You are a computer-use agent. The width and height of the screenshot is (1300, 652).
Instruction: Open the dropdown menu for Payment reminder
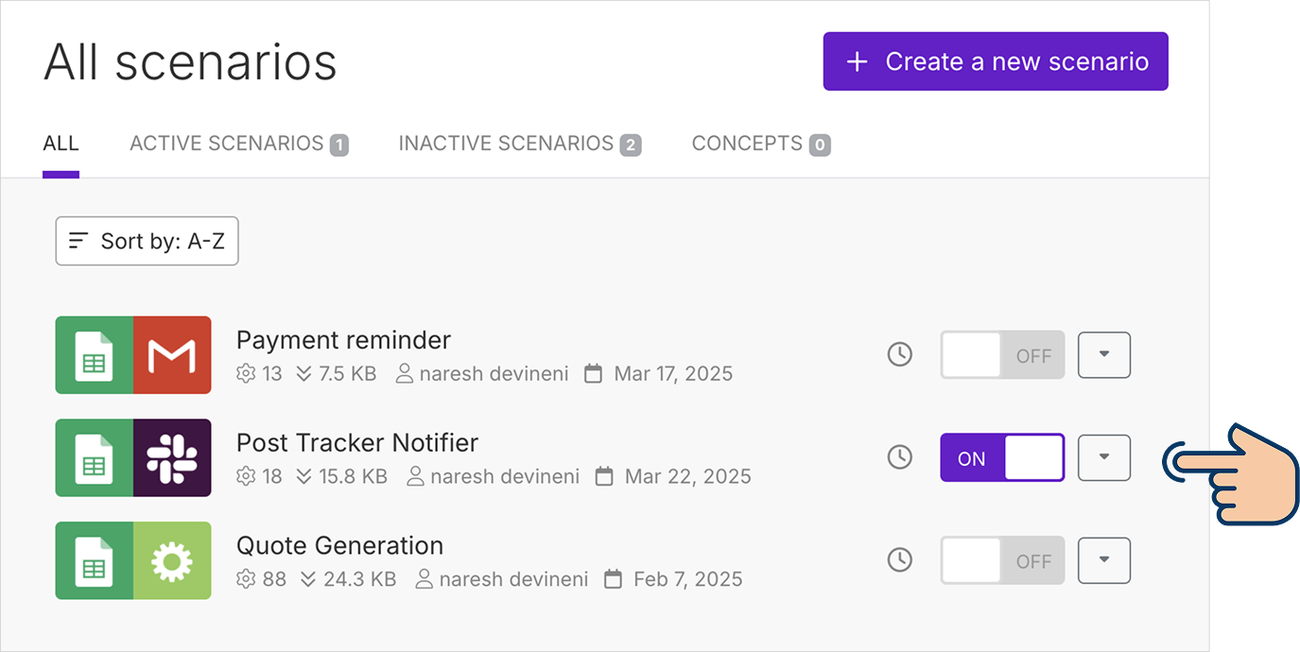click(x=1104, y=355)
